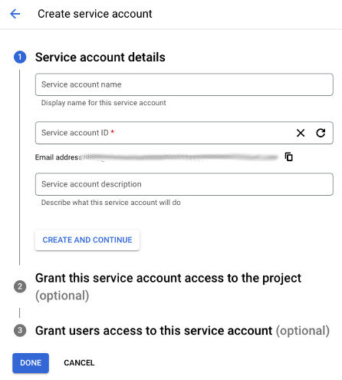Focus the Service account ID field

tap(163, 133)
